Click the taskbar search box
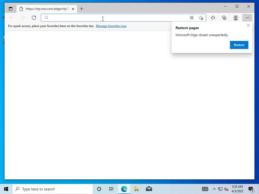 pos(53,189)
